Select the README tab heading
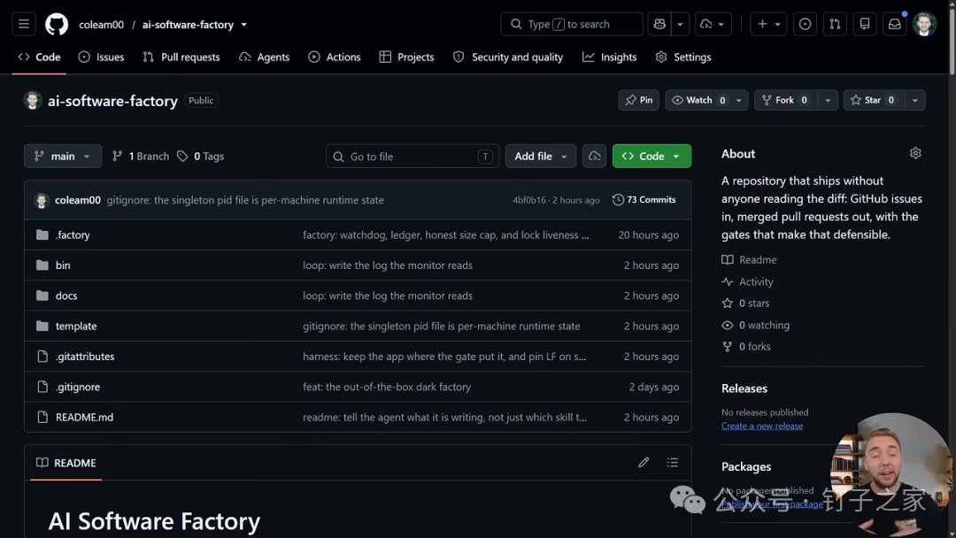This screenshot has height=538, width=956. point(66,463)
